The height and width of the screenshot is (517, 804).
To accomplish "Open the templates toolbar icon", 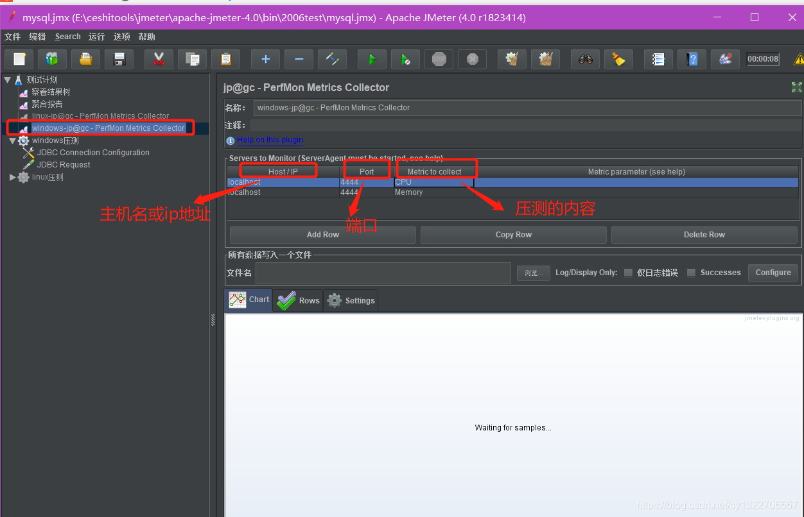I will 53,59.
